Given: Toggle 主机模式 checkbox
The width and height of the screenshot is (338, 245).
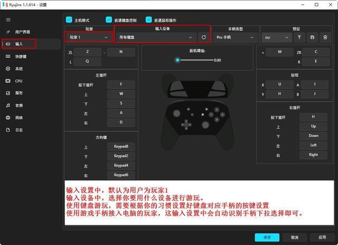Looking at the screenshot, I should coord(69,20).
